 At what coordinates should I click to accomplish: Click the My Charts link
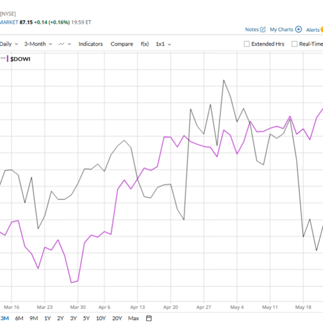(x=281, y=29)
